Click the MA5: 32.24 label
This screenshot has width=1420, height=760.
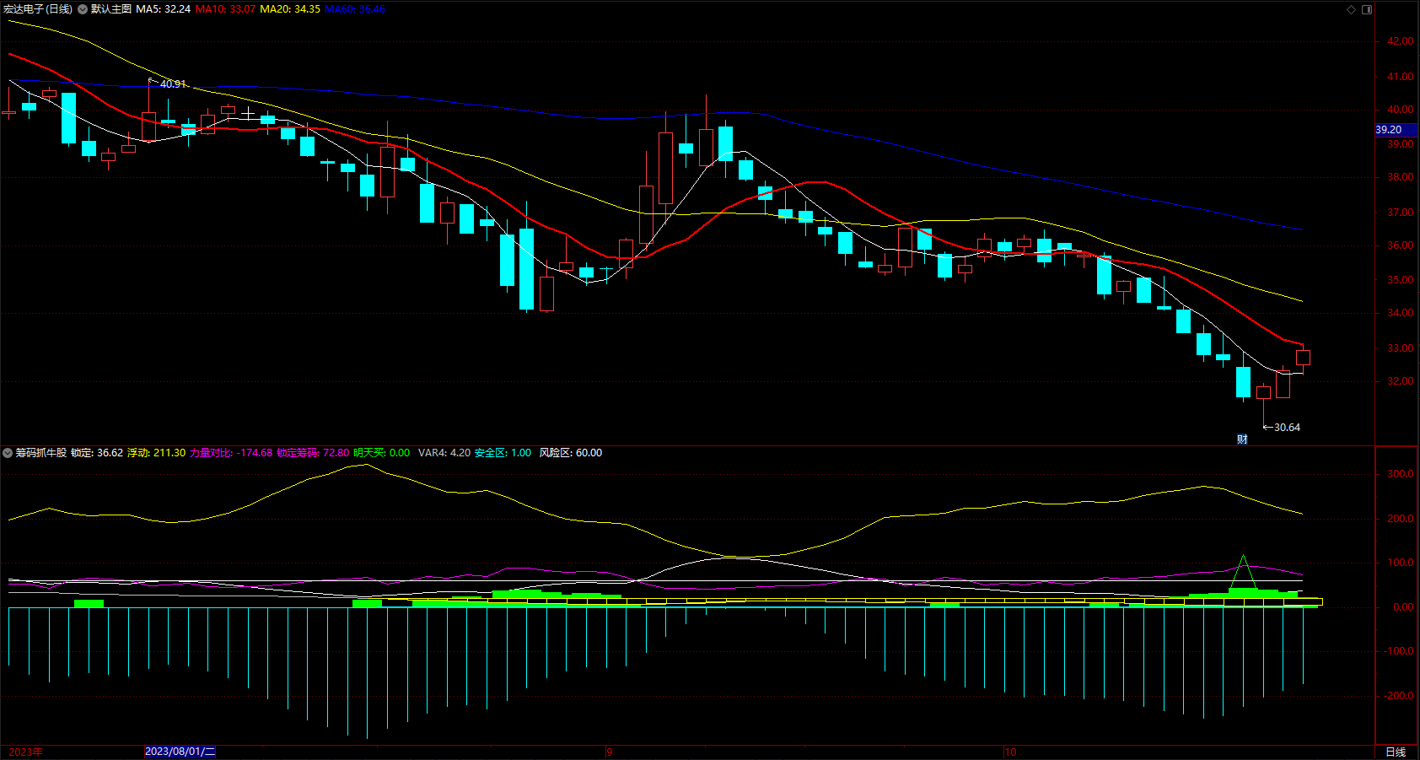point(164,9)
